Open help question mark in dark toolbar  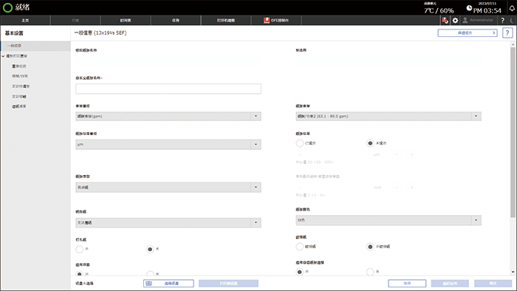click(502, 21)
